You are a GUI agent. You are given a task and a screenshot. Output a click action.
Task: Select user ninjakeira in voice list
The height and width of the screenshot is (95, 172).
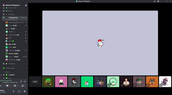(16, 50)
